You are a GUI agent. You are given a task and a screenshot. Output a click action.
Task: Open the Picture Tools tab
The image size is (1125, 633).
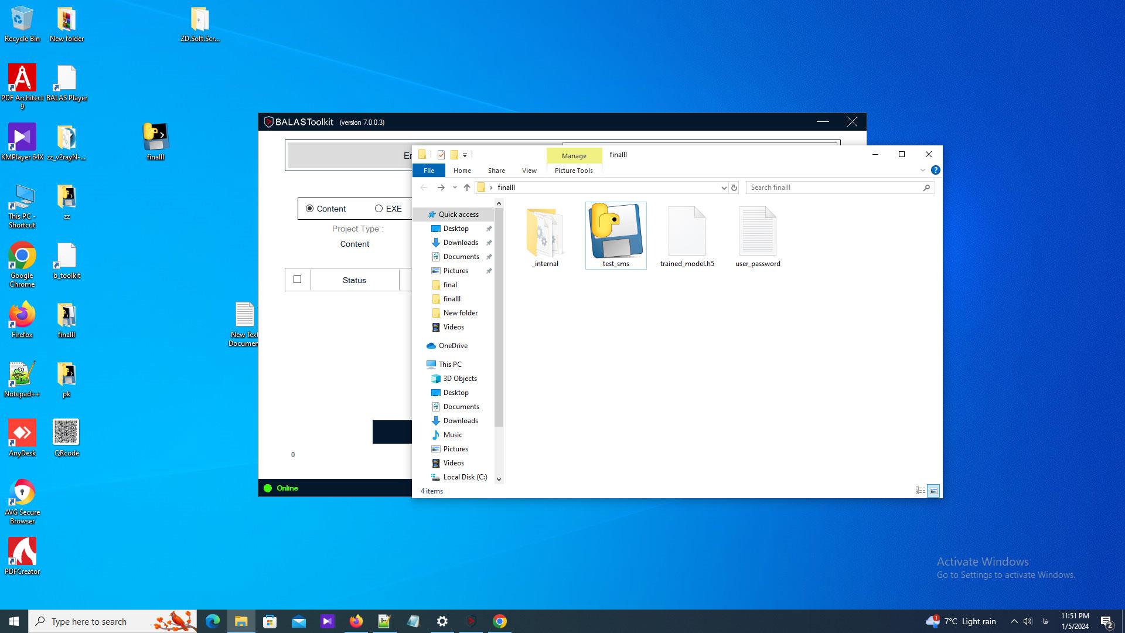(574, 171)
